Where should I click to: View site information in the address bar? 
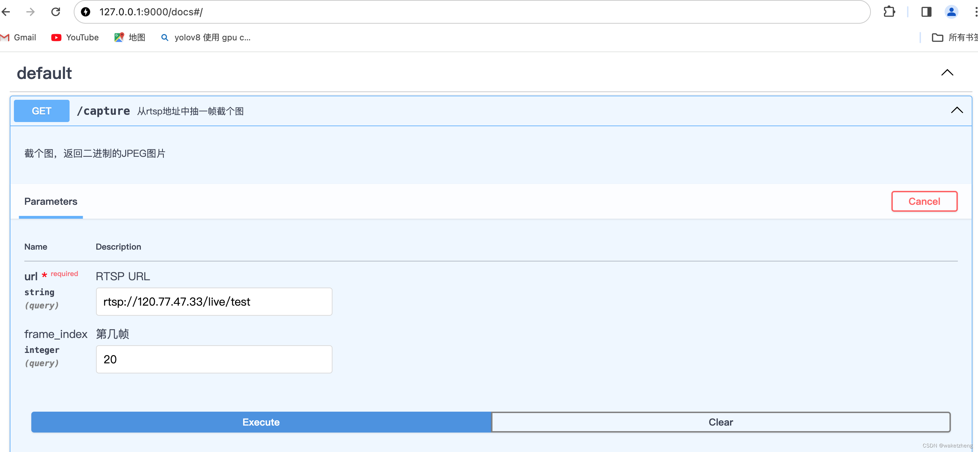click(x=86, y=12)
